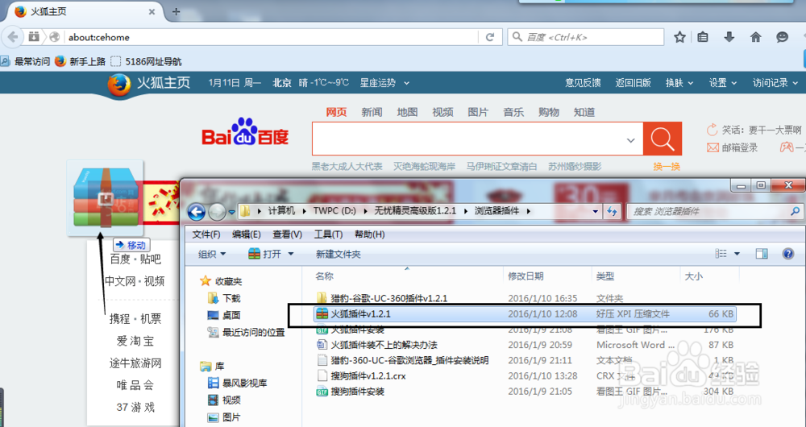Select the 猎豹-谷歌-UC-360插件v1.2.1 folder
The image size is (806, 427).
tap(381, 298)
